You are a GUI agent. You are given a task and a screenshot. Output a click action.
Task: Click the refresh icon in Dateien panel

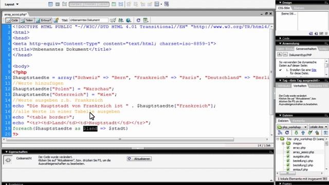[287, 133]
